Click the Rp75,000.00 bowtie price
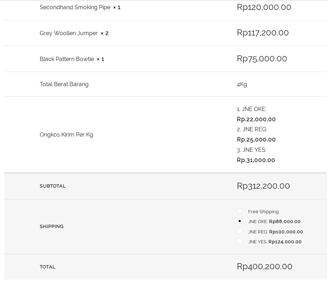 pos(262,59)
